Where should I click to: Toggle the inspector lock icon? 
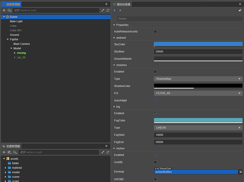point(240,10)
